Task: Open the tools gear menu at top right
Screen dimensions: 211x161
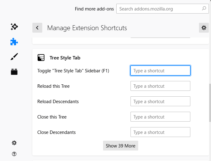Action: (x=204, y=28)
